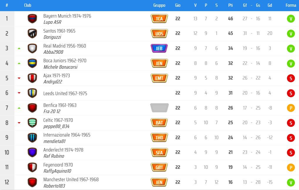
Task: Click the Bayern Munich club crest icon
Action: pos(32,19)
